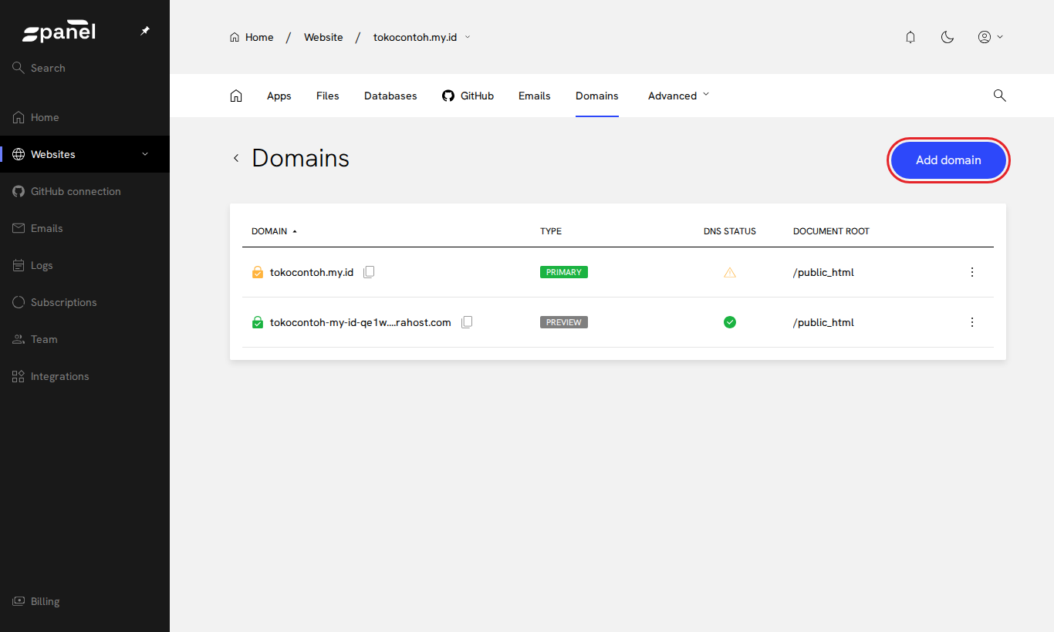Screen dimensions: 1054x632
Task: Select the Domains tab
Action: tap(597, 96)
